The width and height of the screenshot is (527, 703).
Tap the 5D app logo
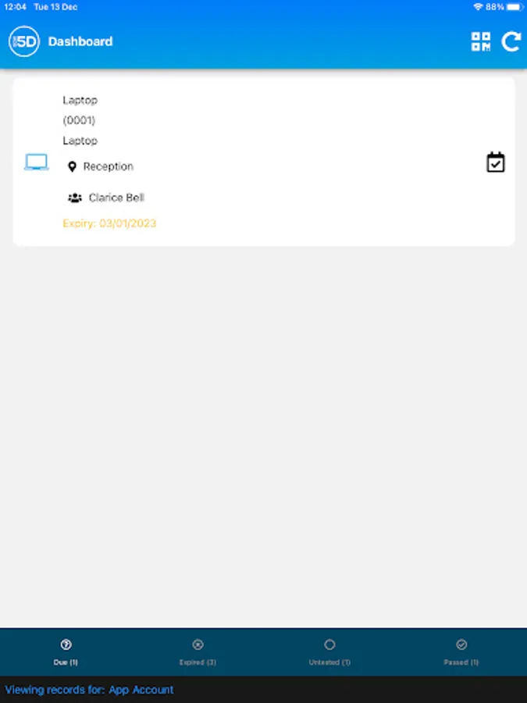click(x=24, y=41)
